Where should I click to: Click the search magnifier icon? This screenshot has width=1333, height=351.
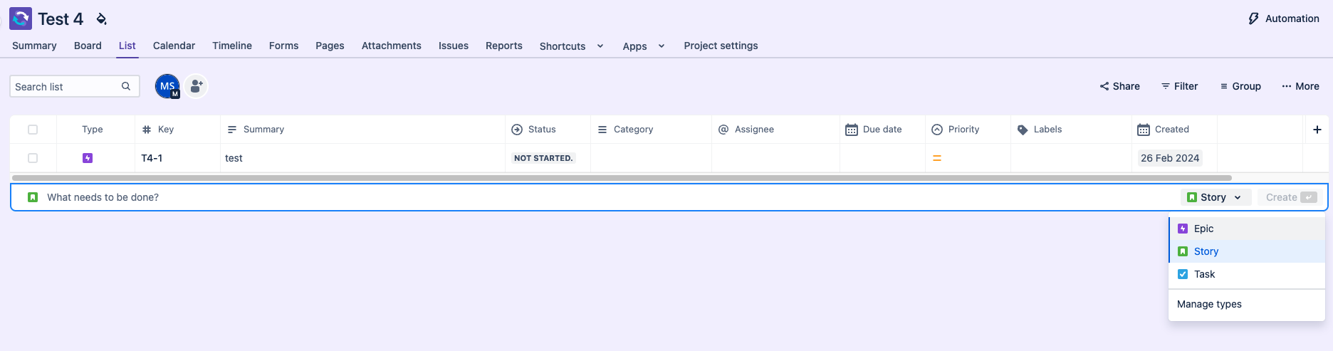click(126, 86)
